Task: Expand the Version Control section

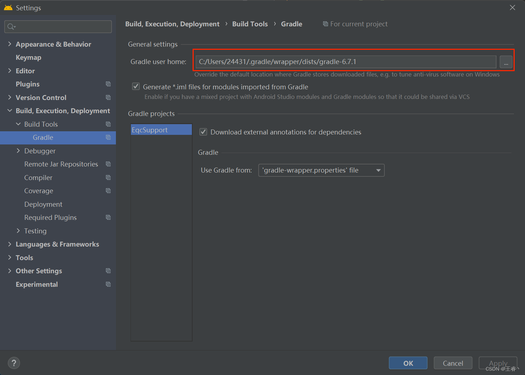Action: (10, 97)
